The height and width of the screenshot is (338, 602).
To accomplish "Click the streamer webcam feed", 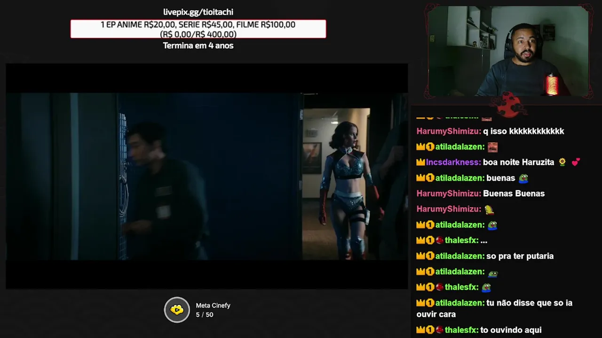I will (508, 51).
